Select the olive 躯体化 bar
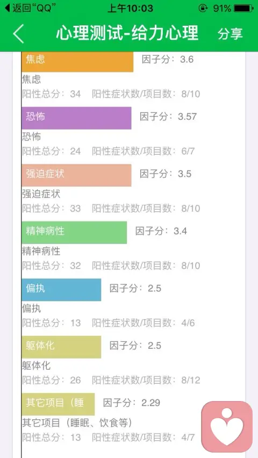The width and height of the screenshot is (258, 458). (61, 347)
